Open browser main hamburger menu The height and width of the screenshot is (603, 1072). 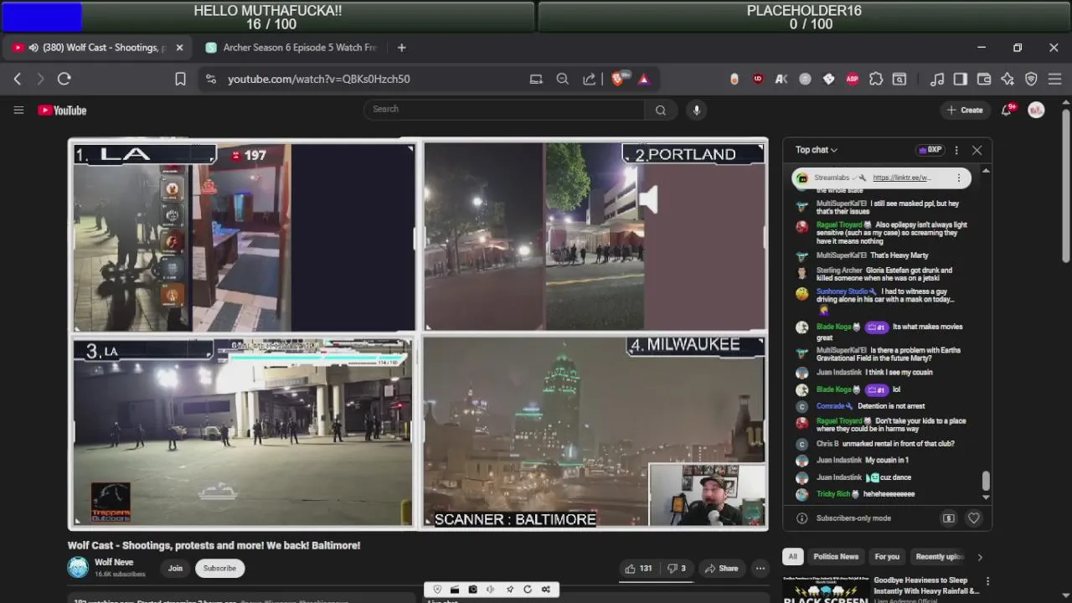pyautogui.click(x=1054, y=79)
